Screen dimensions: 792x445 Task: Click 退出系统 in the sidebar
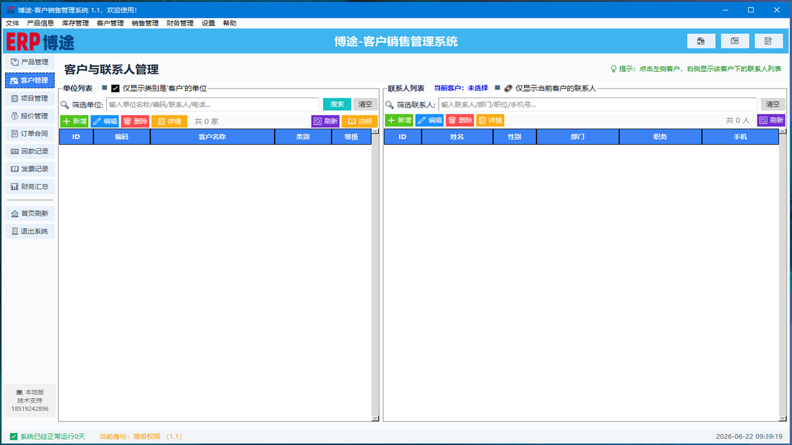30,231
